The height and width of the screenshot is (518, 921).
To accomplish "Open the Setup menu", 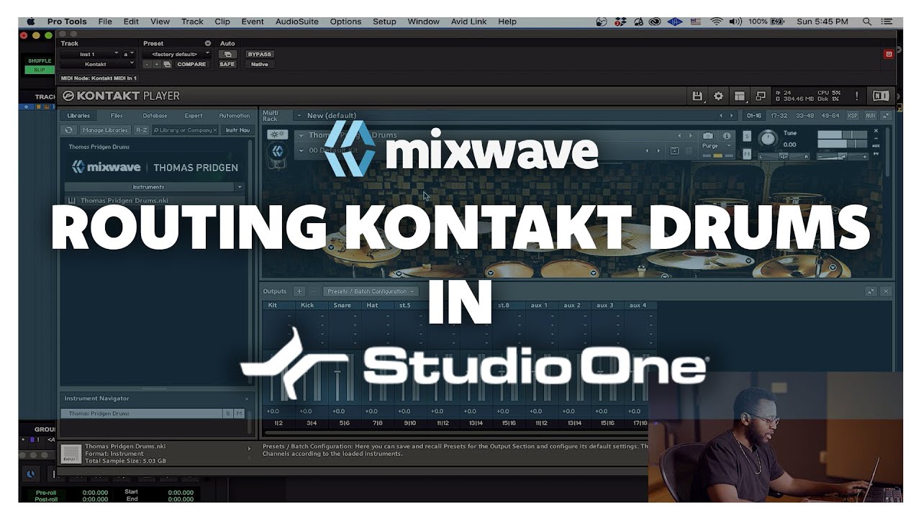I will pyautogui.click(x=384, y=22).
